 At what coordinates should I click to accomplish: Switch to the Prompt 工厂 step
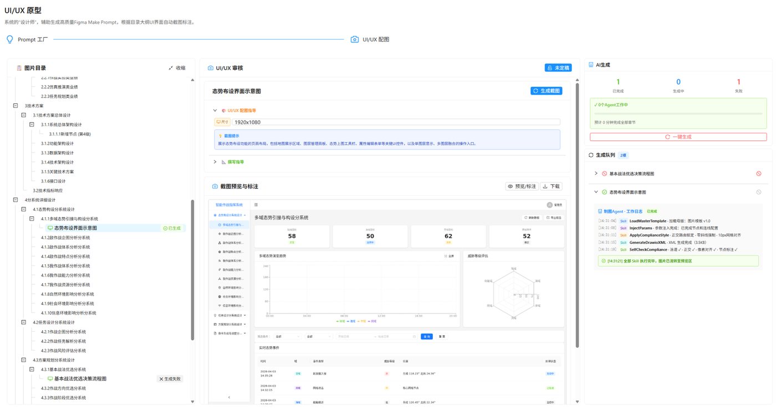pos(27,40)
